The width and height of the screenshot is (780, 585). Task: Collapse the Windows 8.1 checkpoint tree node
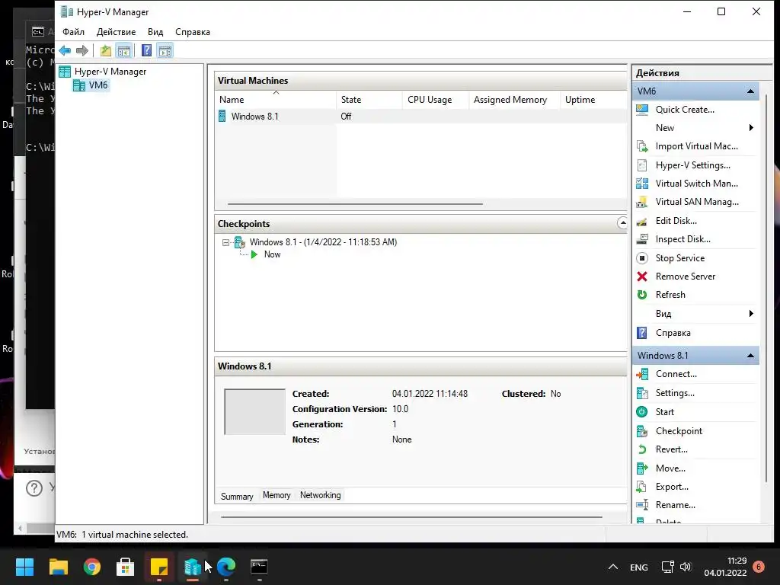coord(225,242)
